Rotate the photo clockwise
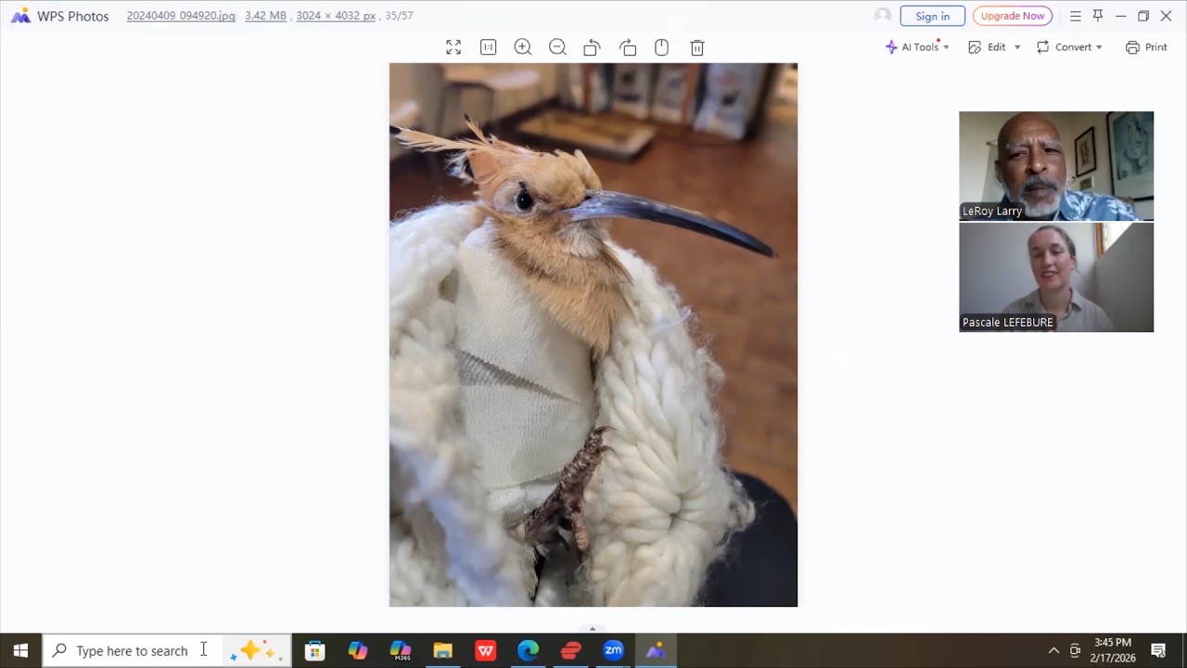Screen dimensions: 1187x668 pos(628,47)
